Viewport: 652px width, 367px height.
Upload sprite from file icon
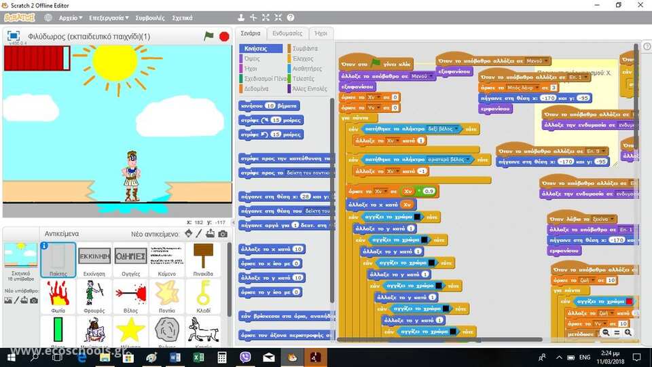pyautogui.click(x=211, y=233)
